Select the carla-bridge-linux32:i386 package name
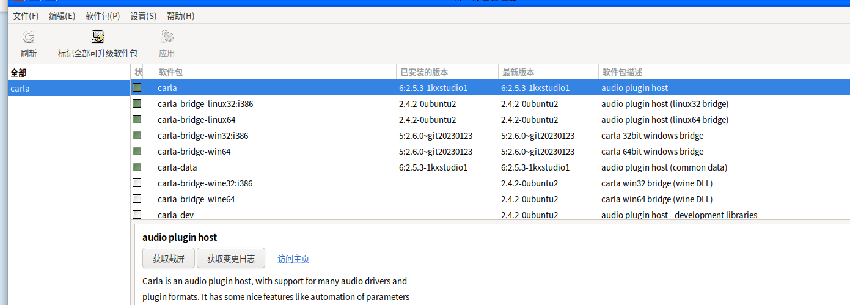Viewport: 850px width, 305px height. click(205, 104)
